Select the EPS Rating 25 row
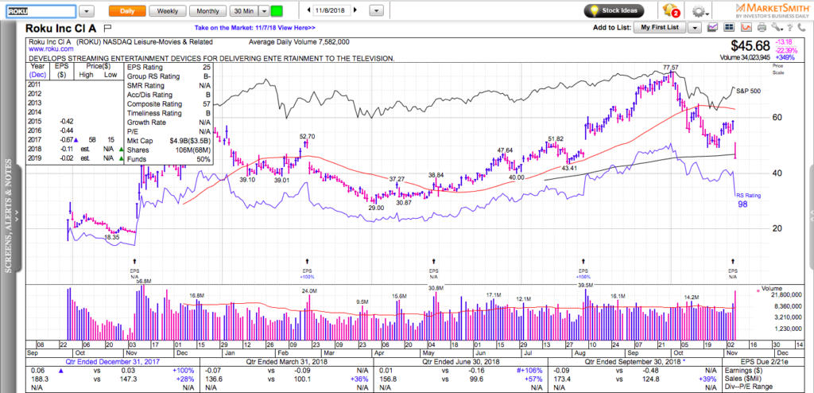The image size is (814, 393). click(x=168, y=67)
